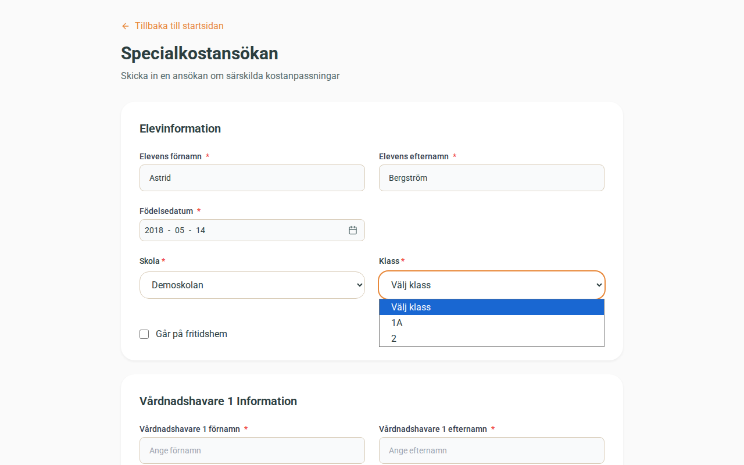
Task: Select the month 05 in Födelsedatum
Action: 180,230
